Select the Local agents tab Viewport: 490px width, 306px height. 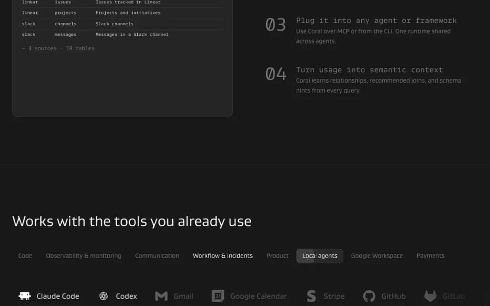coord(320,256)
